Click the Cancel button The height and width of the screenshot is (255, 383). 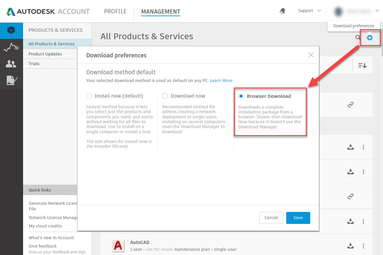[271, 218]
